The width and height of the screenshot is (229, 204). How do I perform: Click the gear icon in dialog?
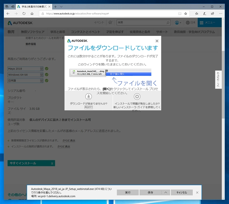coord(137,97)
